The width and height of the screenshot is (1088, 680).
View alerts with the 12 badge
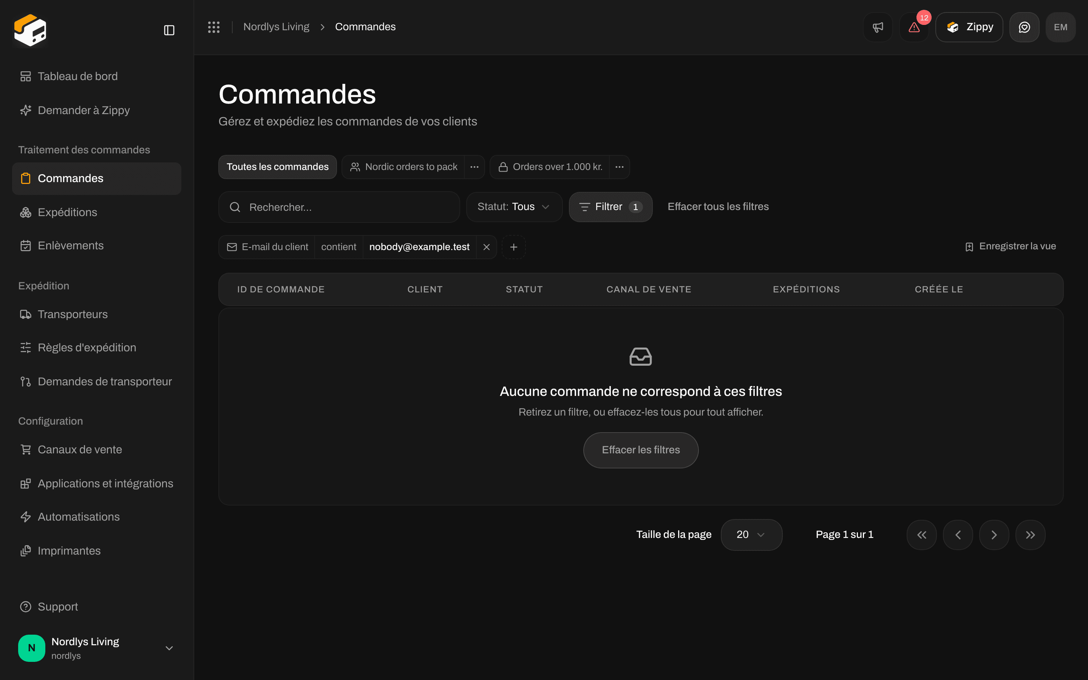(914, 27)
